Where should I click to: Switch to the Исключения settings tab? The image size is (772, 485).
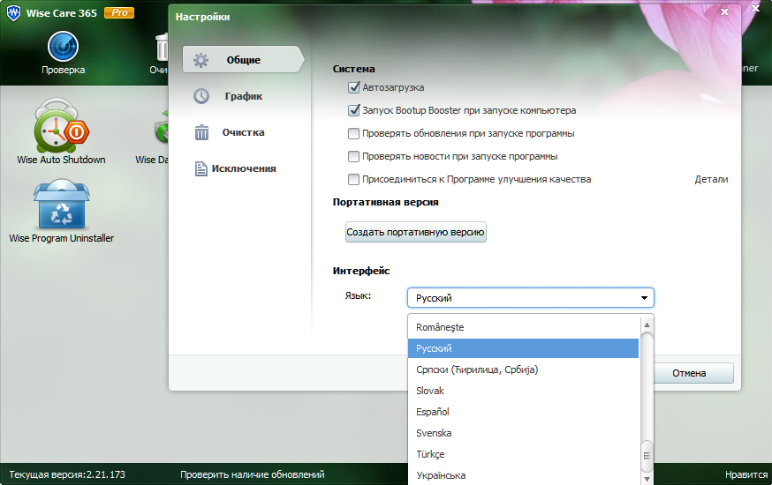pos(243,168)
